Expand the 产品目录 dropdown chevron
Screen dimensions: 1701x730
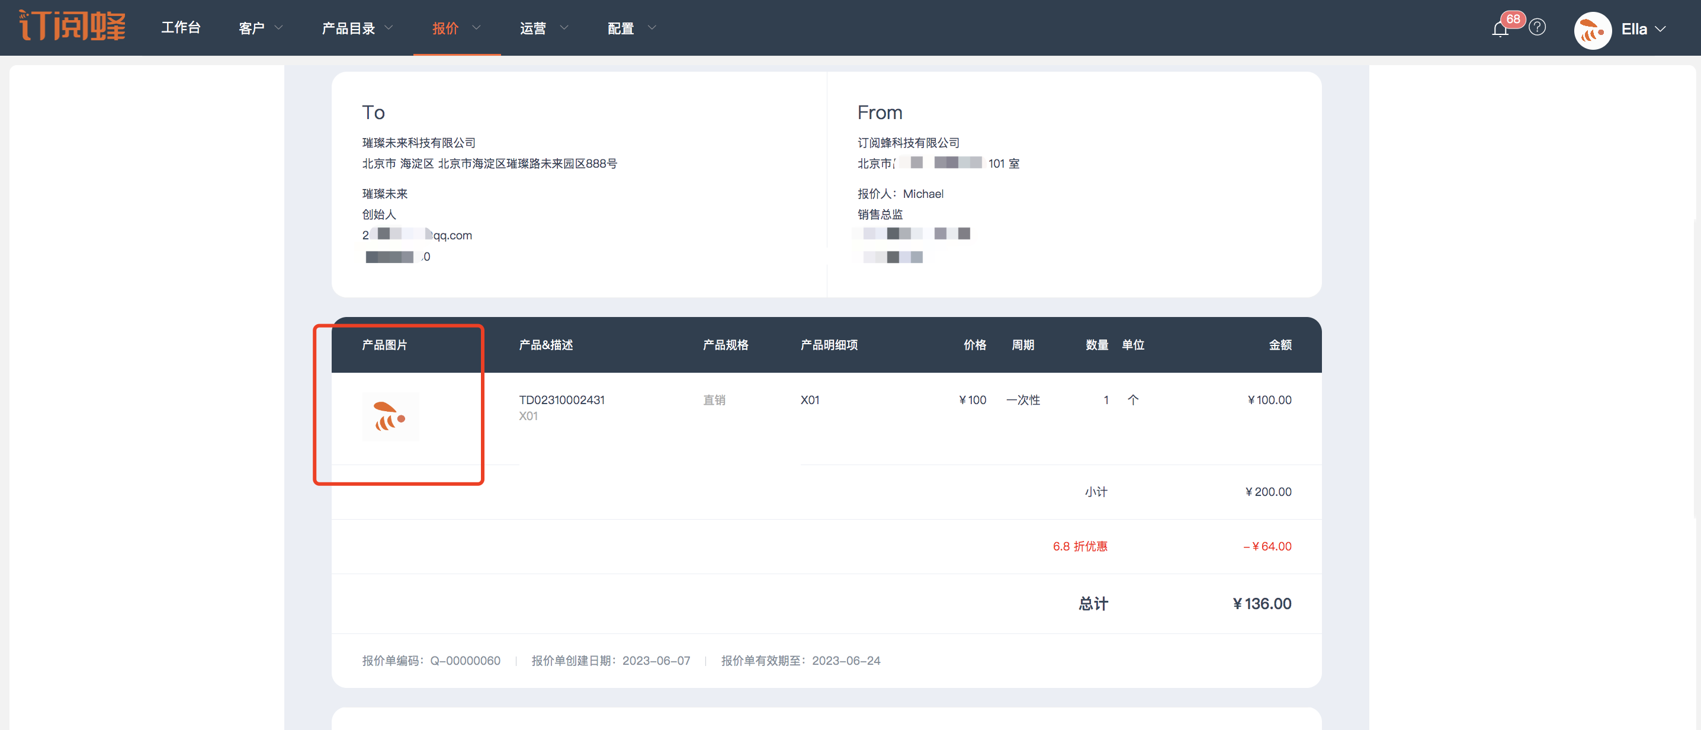(389, 28)
